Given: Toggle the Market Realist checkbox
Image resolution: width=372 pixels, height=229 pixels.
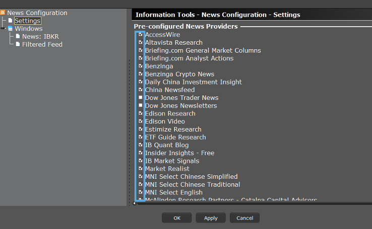Looking at the screenshot, I should [141, 169].
